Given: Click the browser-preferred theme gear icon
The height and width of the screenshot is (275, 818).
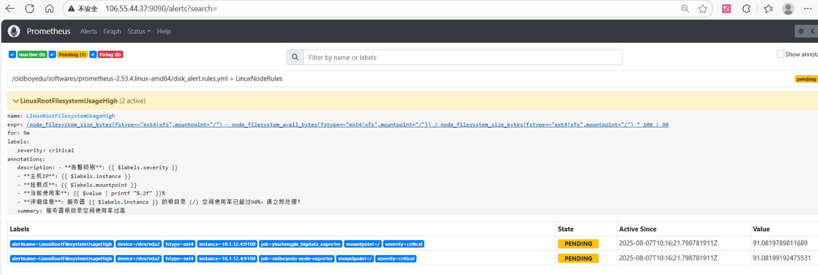Looking at the screenshot, I should [x=801, y=31].
